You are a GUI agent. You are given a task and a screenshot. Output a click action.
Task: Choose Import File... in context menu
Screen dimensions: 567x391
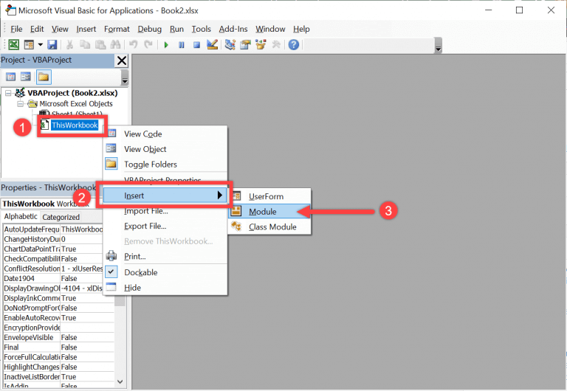pyautogui.click(x=165, y=211)
